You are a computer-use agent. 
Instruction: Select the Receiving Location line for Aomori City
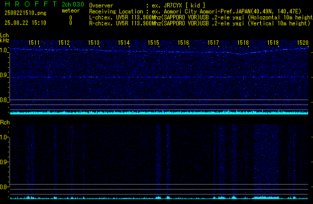(x=195, y=11)
